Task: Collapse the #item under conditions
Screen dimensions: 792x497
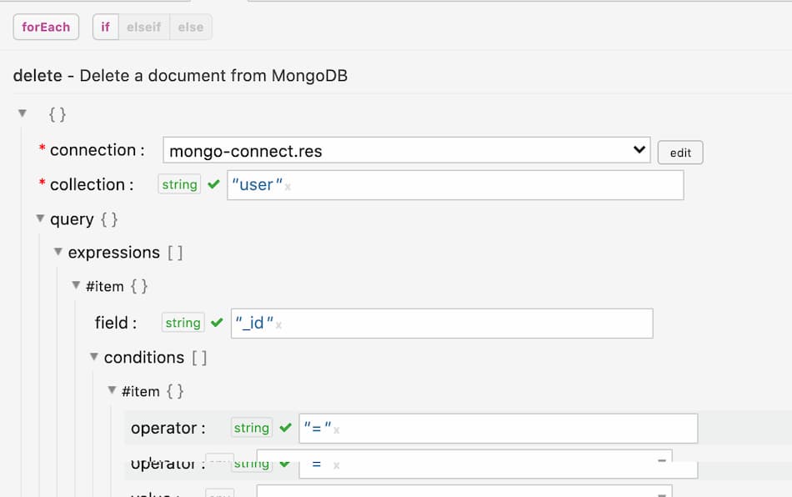Action: (x=113, y=390)
